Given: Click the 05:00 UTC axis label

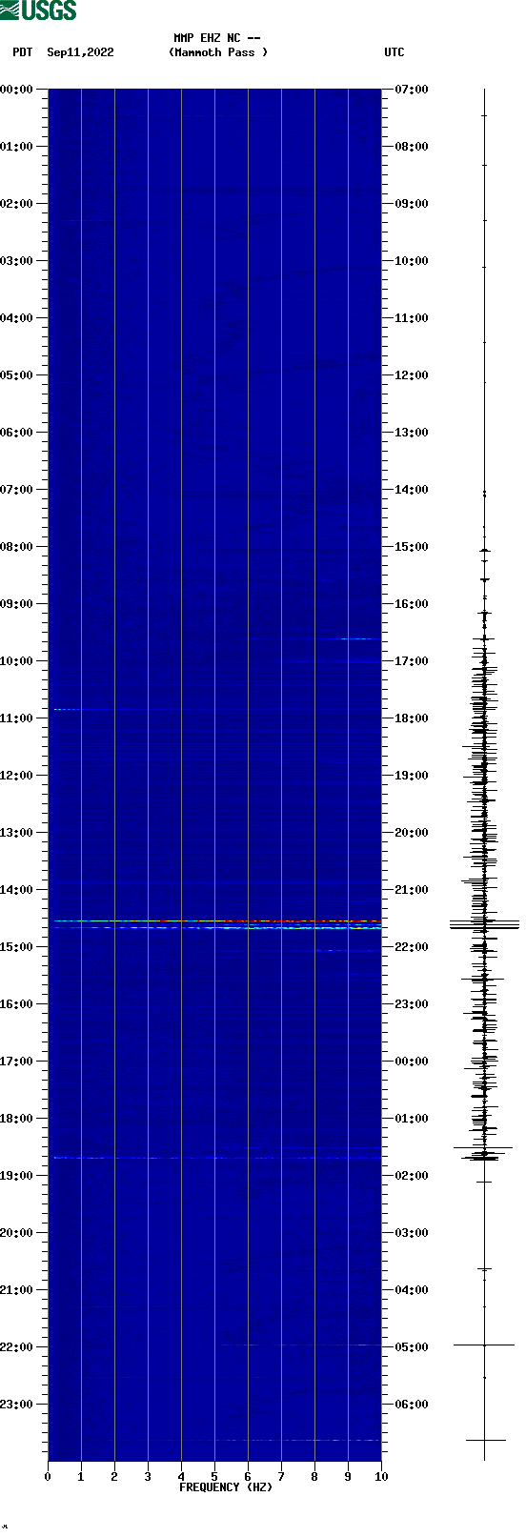Looking at the screenshot, I should click(x=412, y=1347).
